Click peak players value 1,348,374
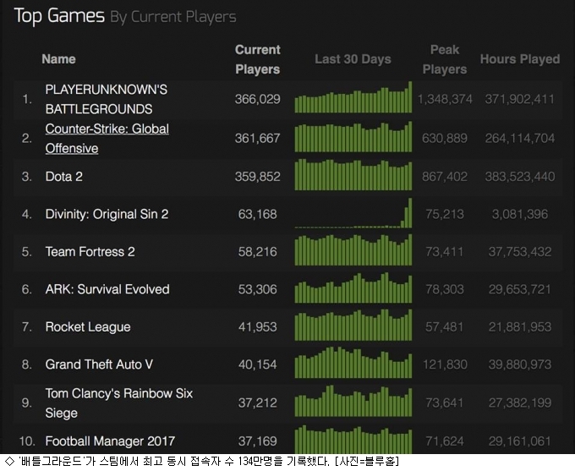The width and height of the screenshot is (575, 471). [445, 99]
